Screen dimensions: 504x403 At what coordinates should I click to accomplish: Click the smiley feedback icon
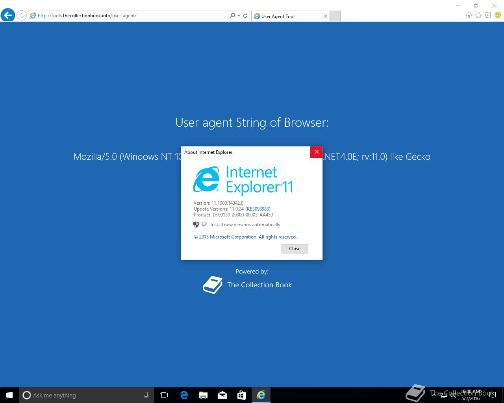tap(498, 15)
